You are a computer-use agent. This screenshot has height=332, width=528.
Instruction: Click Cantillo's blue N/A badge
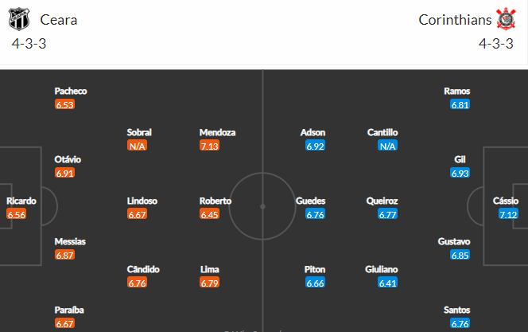click(x=387, y=146)
